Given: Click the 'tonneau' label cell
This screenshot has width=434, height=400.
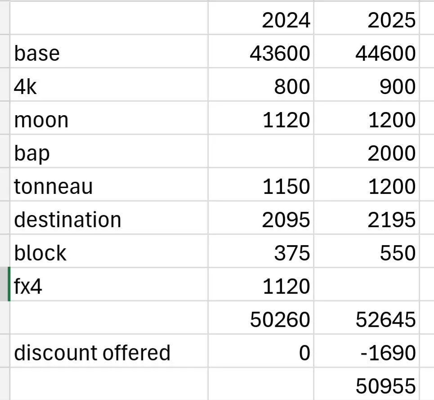Looking at the screenshot, I should click(109, 184).
